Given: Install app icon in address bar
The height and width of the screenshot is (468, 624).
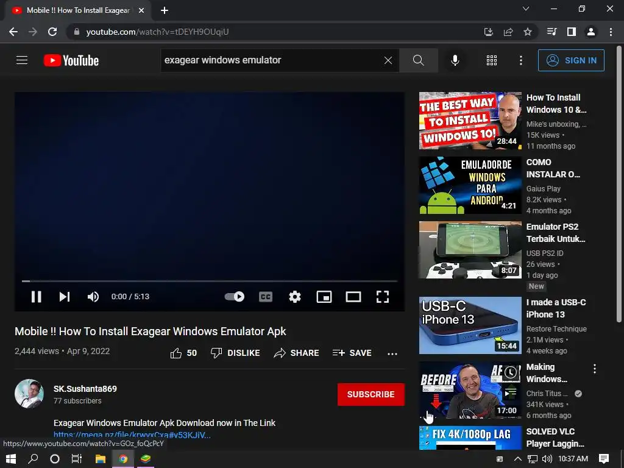Looking at the screenshot, I should point(488,32).
